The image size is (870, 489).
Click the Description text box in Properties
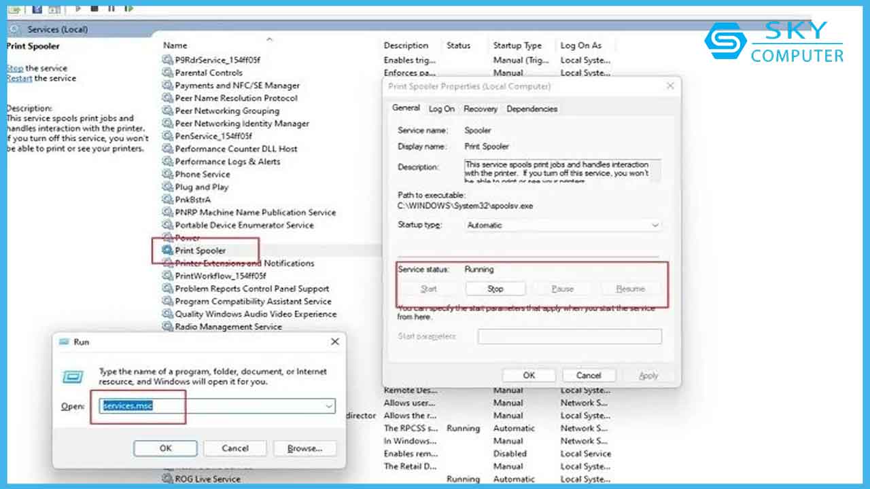[563, 170]
